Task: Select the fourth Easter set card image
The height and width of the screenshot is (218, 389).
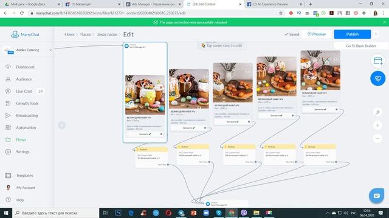Action: [277, 76]
